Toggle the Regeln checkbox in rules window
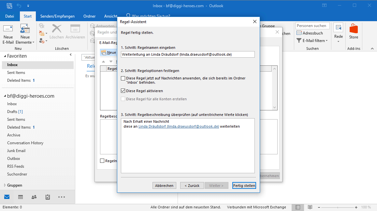The height and width of the screenshot is (211, 377). (x=102, y=161)
